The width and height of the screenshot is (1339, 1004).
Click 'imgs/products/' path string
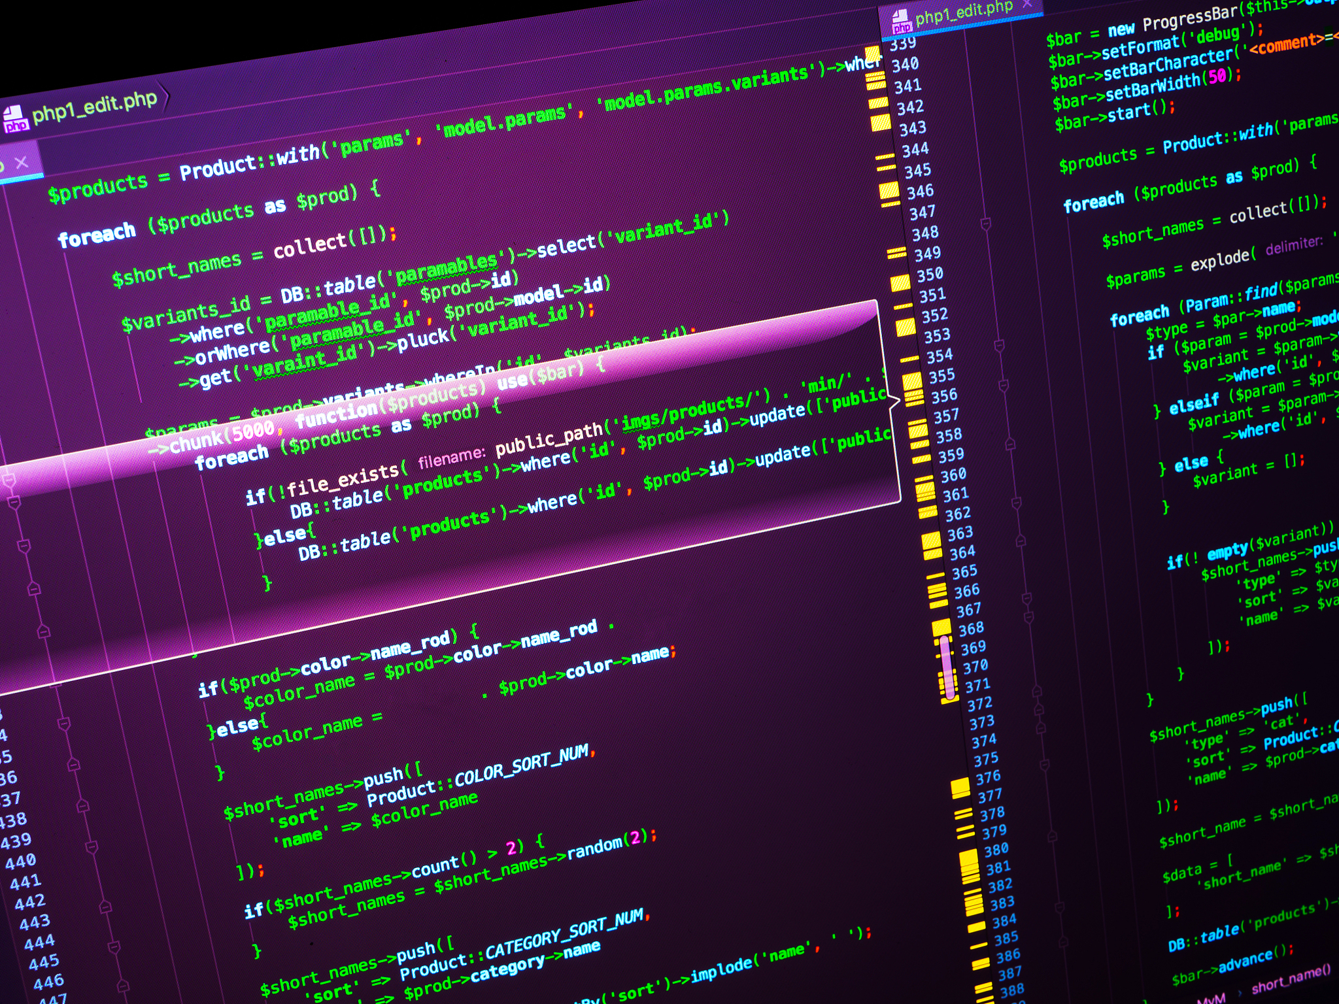pyautogui.click(x=688, y=412)
